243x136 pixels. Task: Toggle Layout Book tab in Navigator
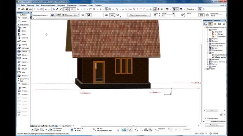[x=219, y=24]
